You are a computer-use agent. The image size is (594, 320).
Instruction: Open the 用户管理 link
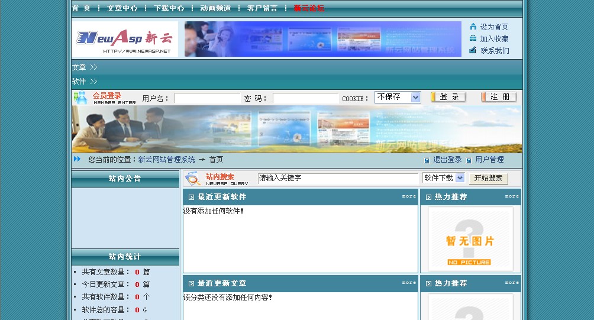click(489, 160)
